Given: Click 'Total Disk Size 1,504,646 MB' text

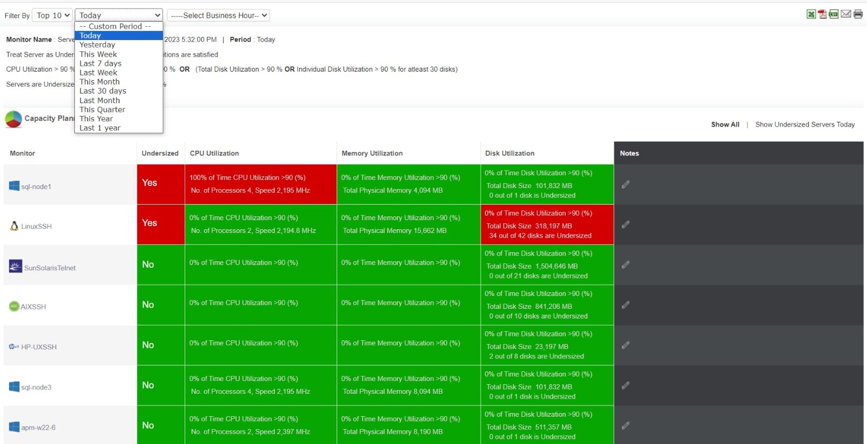Looking at the screenshot, I should [532, 266].
